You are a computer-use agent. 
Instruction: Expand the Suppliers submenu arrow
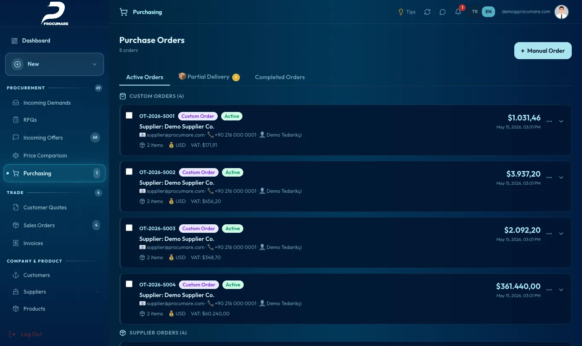coord(98,292)
